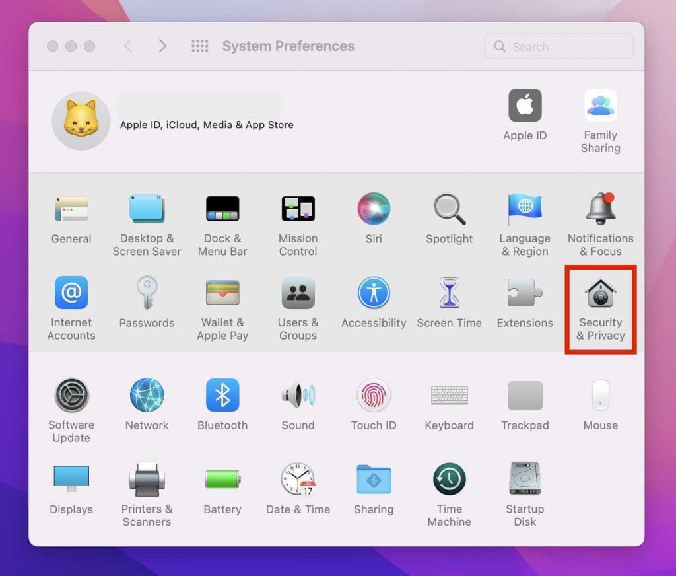
Task: Click the Time Machine icon
Action: coord(449,480)
